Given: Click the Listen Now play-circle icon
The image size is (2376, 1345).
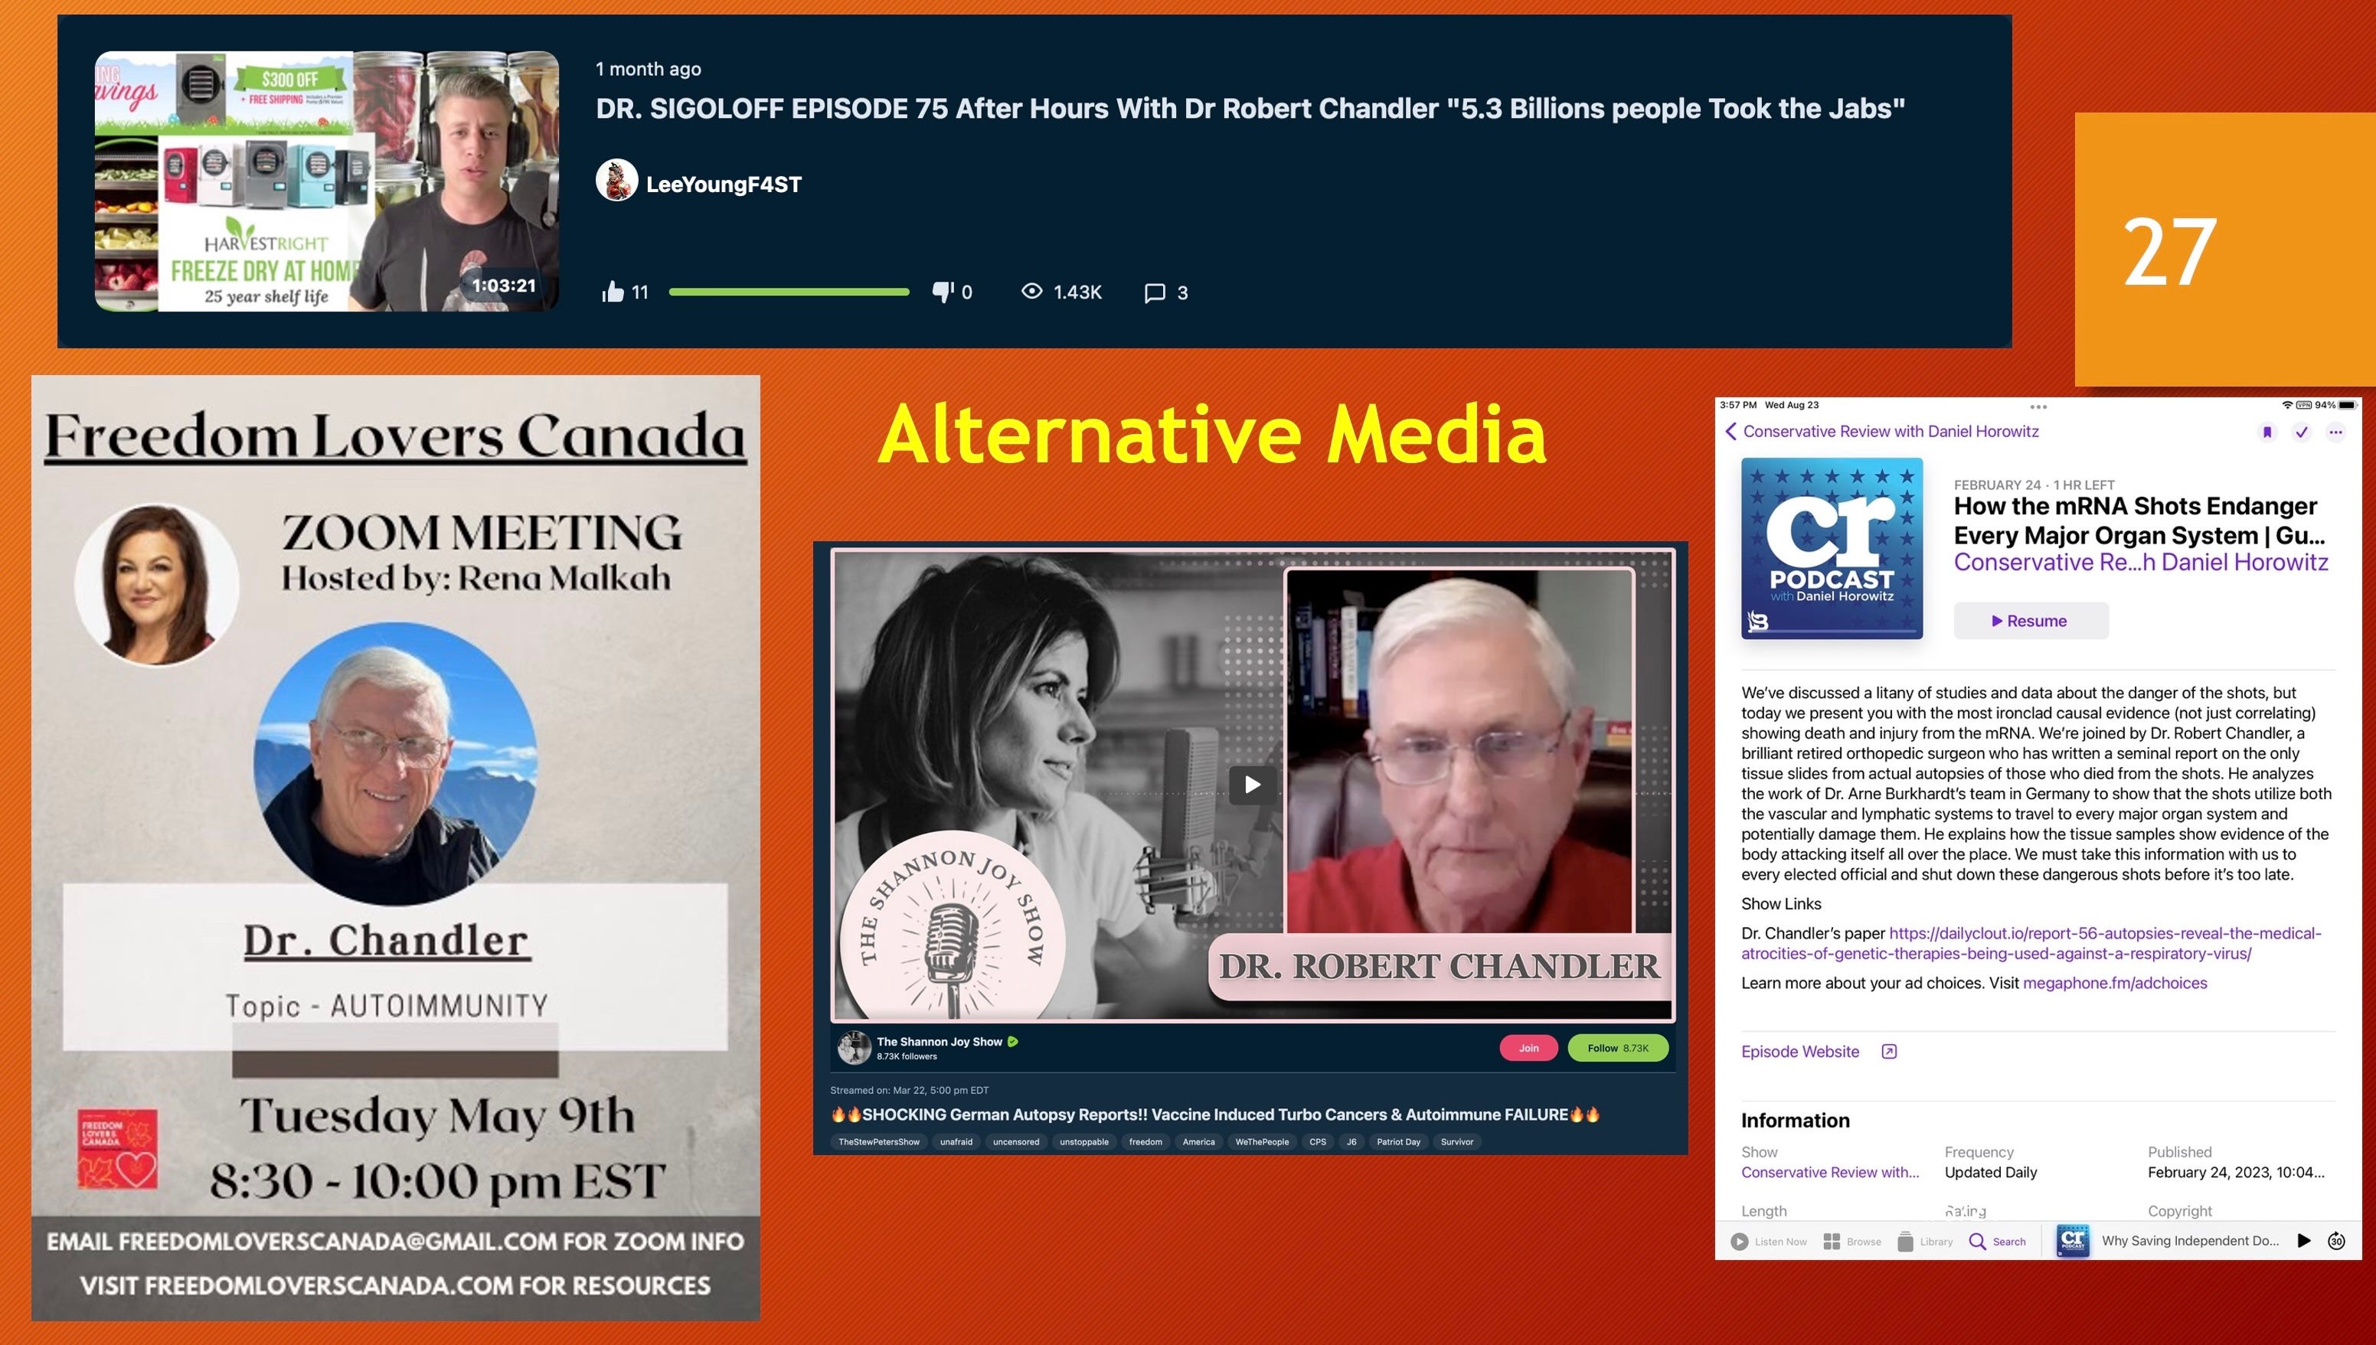Looking at the screenshot, I should 1740,1242.
